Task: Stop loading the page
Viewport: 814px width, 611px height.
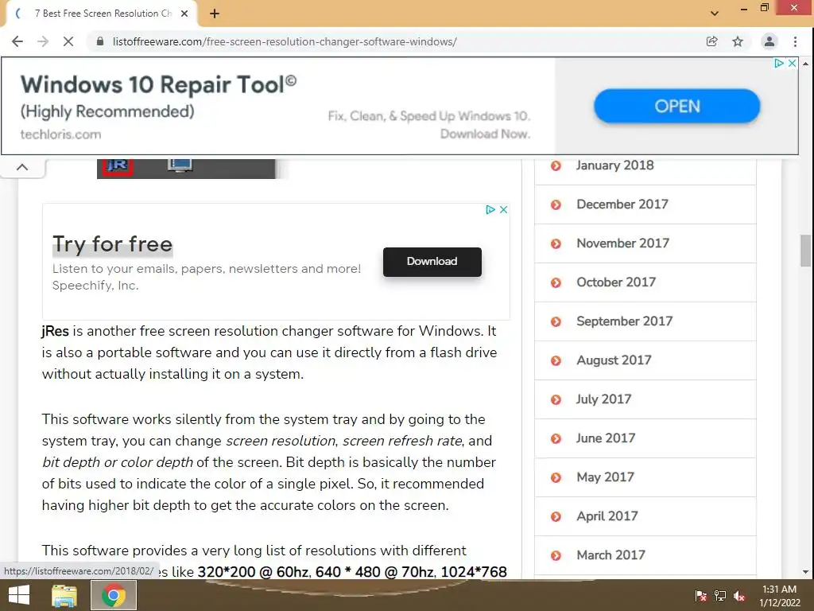Action: (68, 41)
